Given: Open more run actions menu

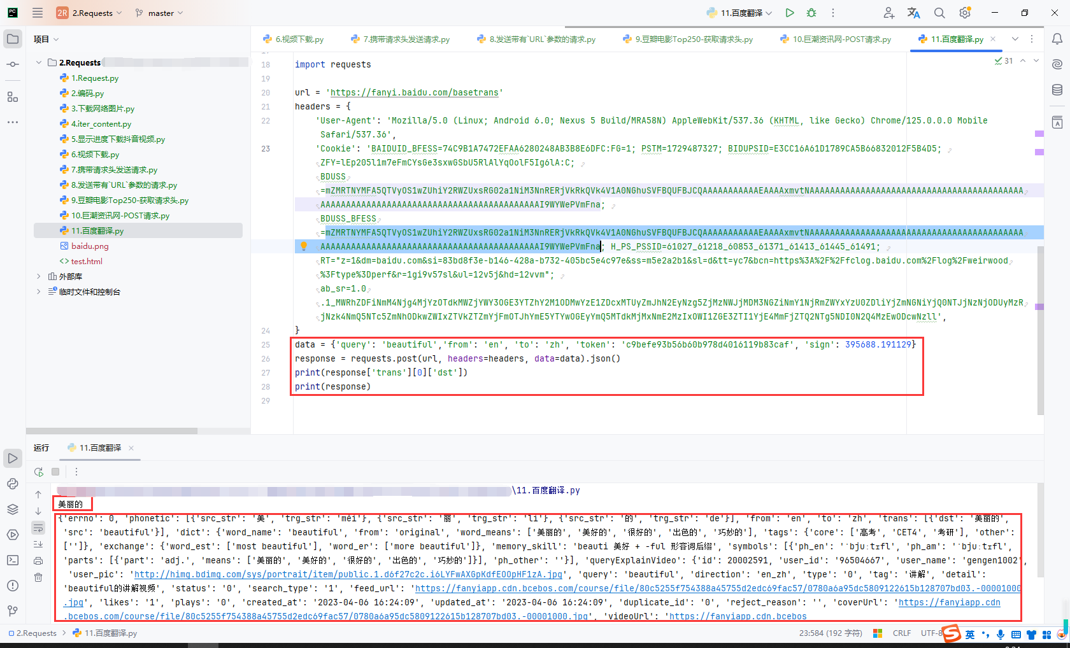Looking at the screenshot, I should pos(832,13).
